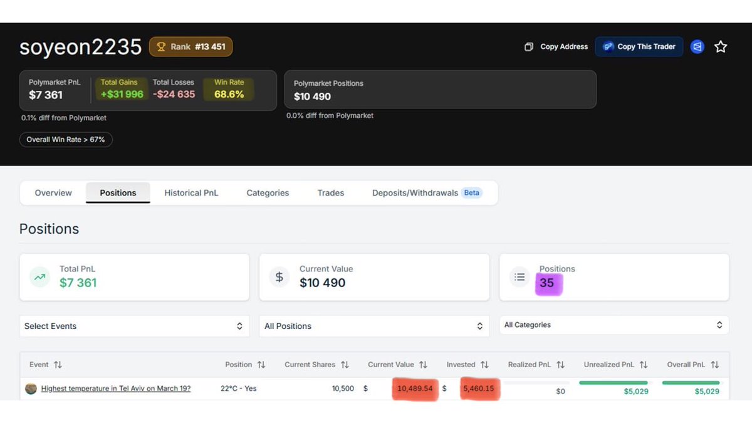Click the 10,489.54 current value cell
The image size is (752, 423).
(x=415, y=389)
